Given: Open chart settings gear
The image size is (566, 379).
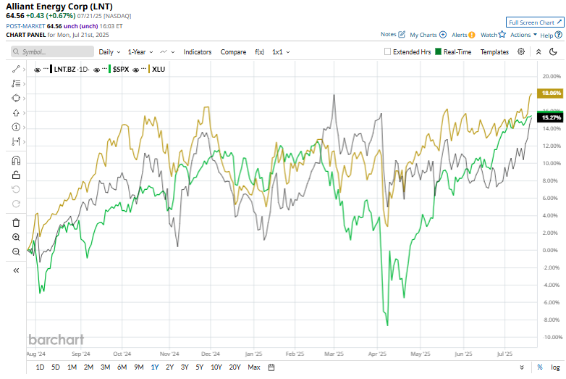Looking at the screenshot, I should pyautogui.click(x=521, y=51).
